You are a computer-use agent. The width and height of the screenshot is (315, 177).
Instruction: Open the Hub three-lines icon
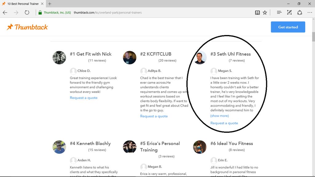(x=279, y=13)
